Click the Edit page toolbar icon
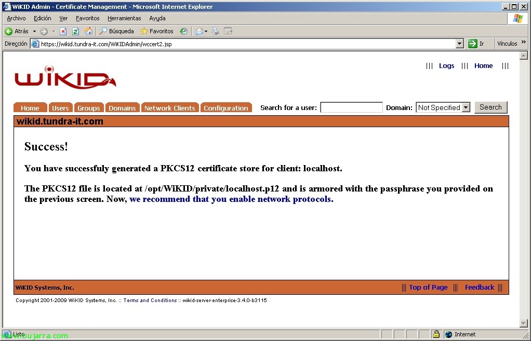This screenshot has height=341, width=531. (228, 32)
